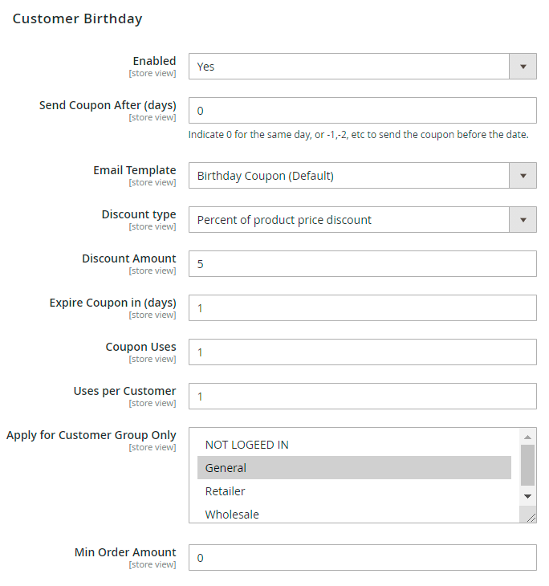Click the customer group list resize handle

pyautogui.click(x=531, y=518)
